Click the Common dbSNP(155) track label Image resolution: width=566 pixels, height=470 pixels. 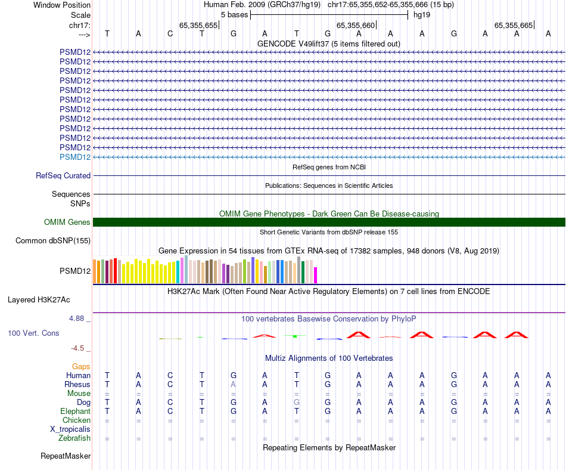[x=53, y=240]
